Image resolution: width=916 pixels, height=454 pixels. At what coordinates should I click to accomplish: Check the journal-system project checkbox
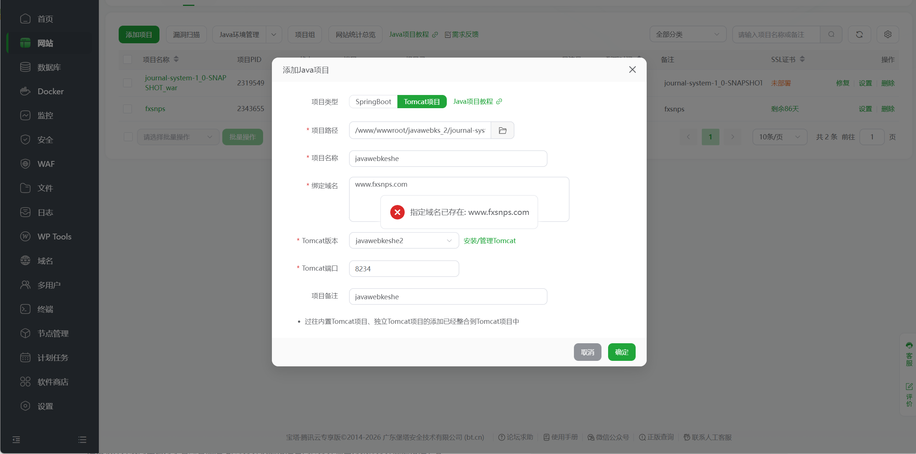coord(127,83)
